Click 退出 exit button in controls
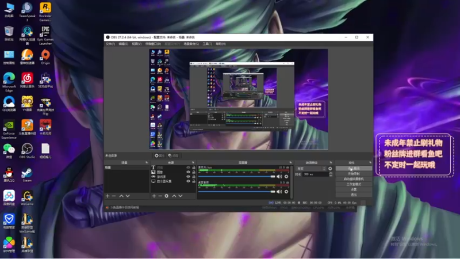This screenshot has width=460, height=259. [354, 195]
